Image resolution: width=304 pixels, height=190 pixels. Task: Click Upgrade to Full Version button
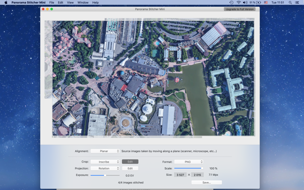coord(240,9)
